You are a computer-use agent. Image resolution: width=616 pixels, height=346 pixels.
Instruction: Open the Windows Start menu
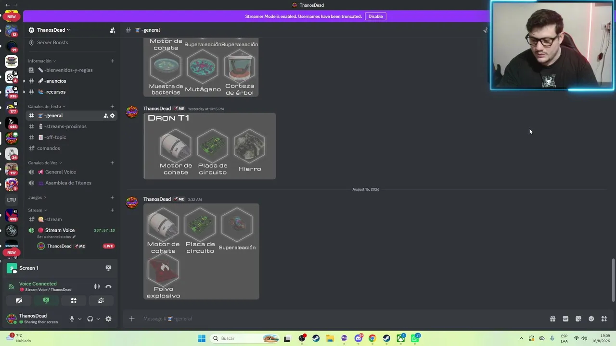click(x=202, y=338)
